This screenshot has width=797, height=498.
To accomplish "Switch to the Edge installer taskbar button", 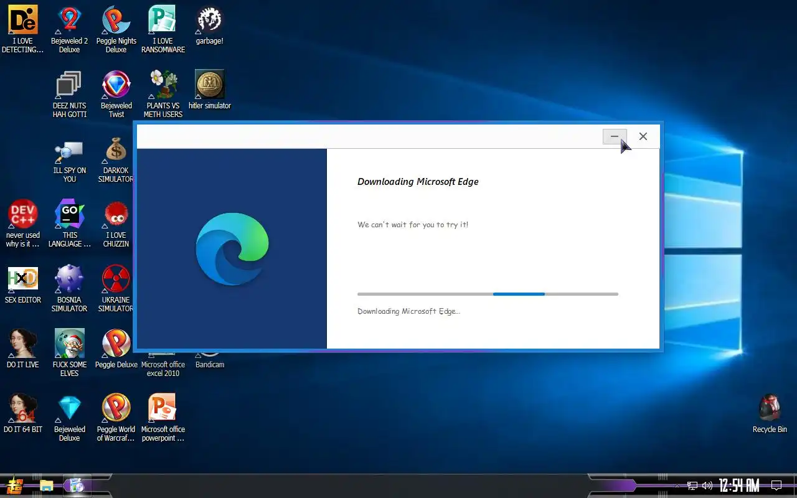I will pos(77,486).
